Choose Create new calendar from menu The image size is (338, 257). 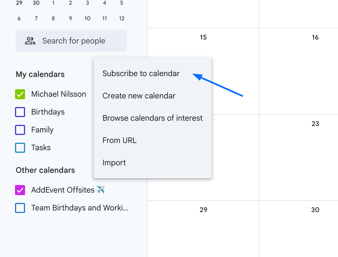point(139,96)
